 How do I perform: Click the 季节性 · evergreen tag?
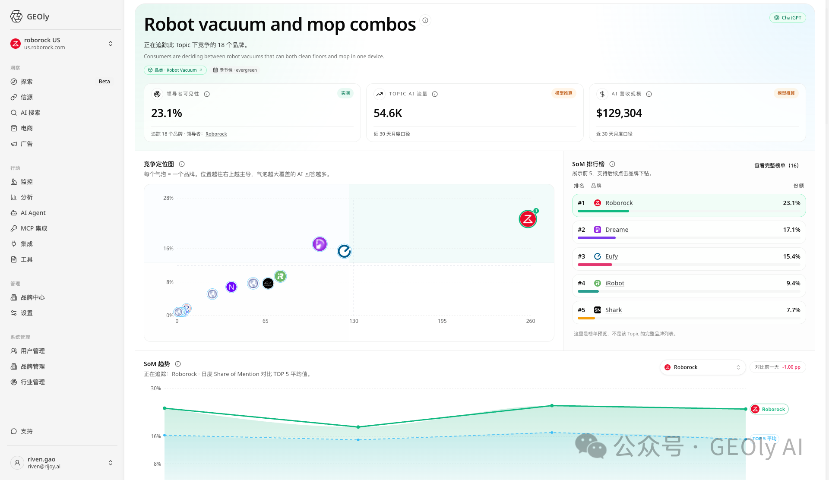235,70
